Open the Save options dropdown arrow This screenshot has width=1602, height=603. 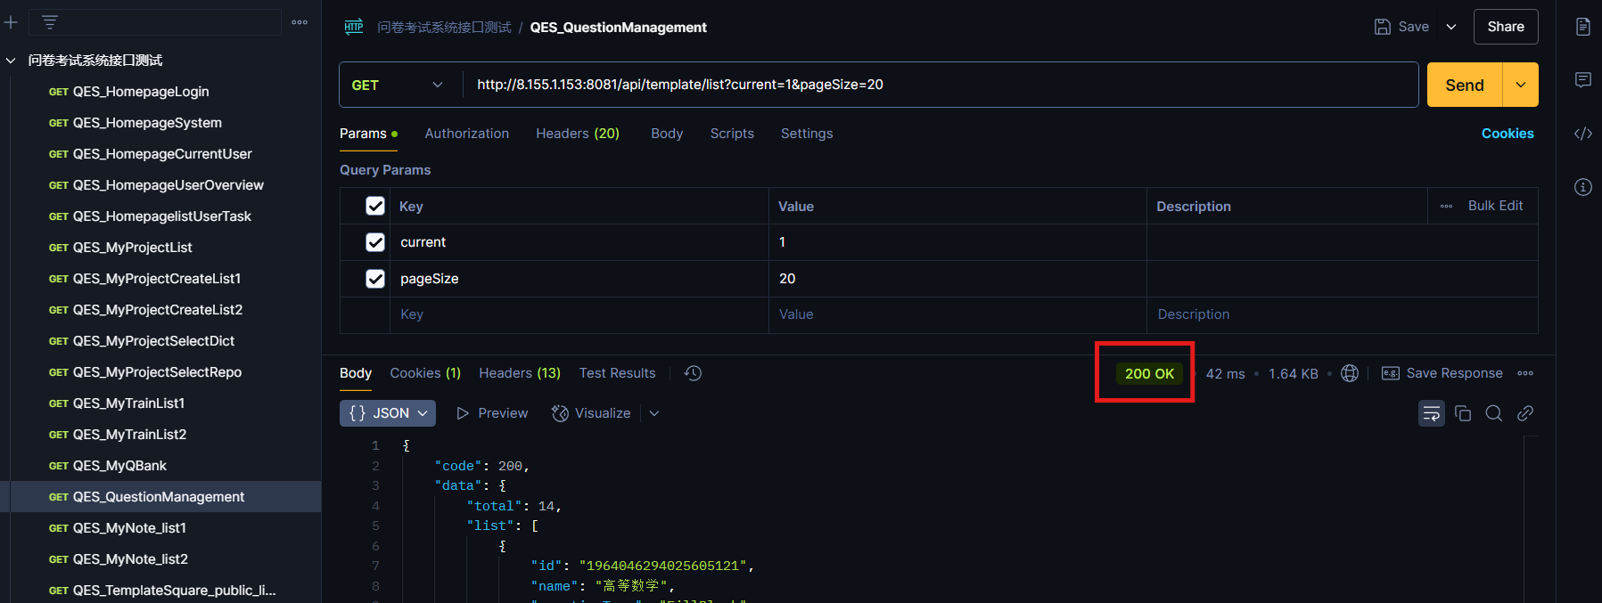(1451, 27)
